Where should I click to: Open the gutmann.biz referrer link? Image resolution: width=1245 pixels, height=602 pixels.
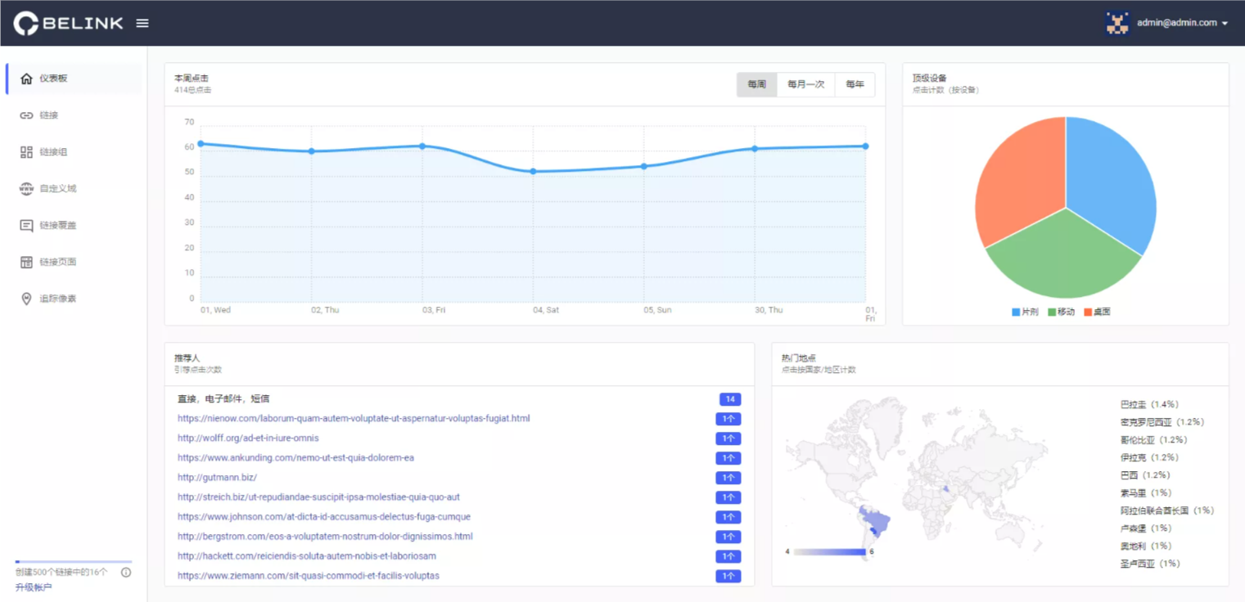[x=217, y=478]
